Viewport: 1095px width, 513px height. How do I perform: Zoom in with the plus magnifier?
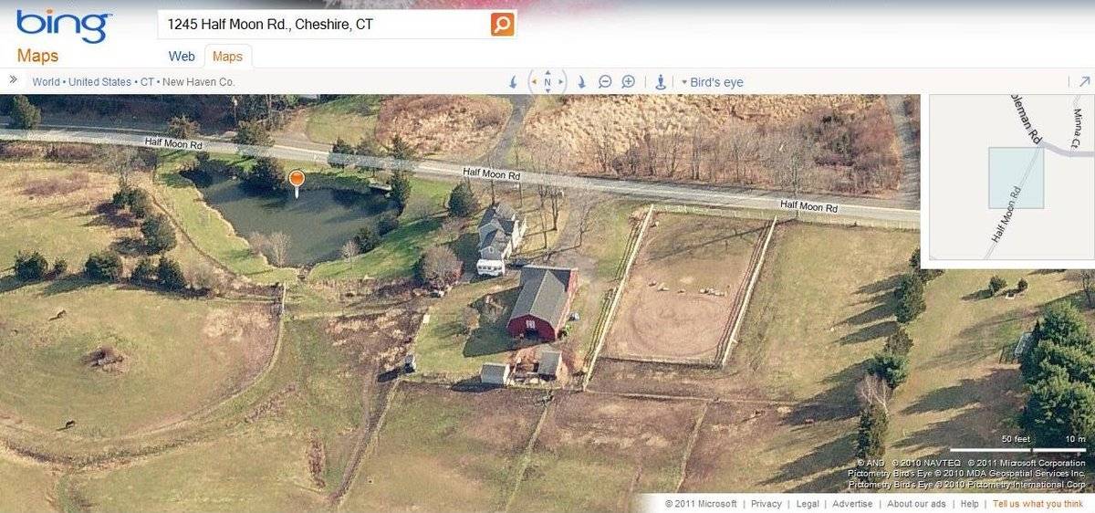coord(628,82)
